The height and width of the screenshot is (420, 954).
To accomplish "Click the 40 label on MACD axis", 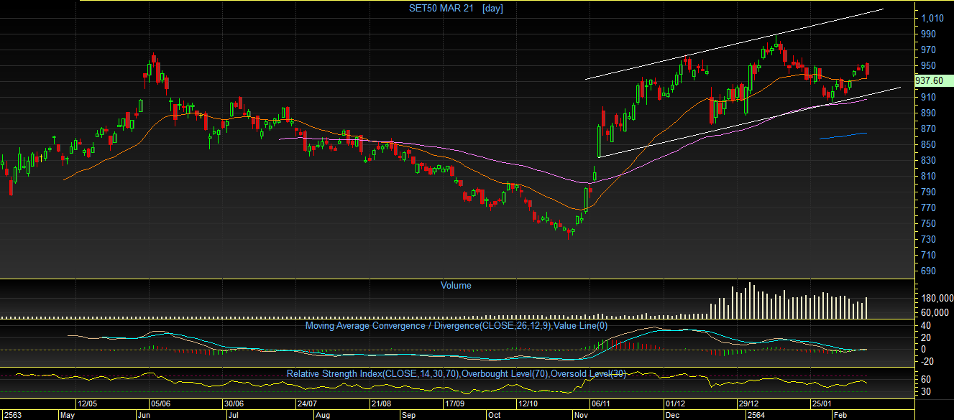I will 926,325.
